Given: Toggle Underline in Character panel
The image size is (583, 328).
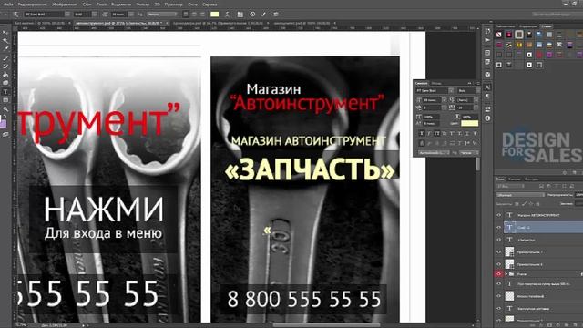Looking at the screenshot, I should [467, 133].
